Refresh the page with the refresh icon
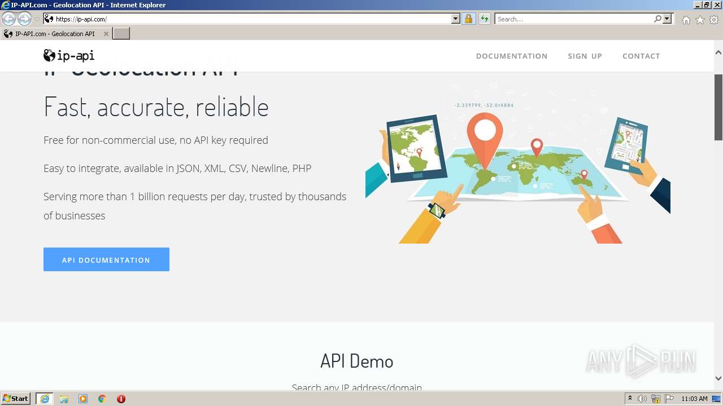 tap(485, 19)
